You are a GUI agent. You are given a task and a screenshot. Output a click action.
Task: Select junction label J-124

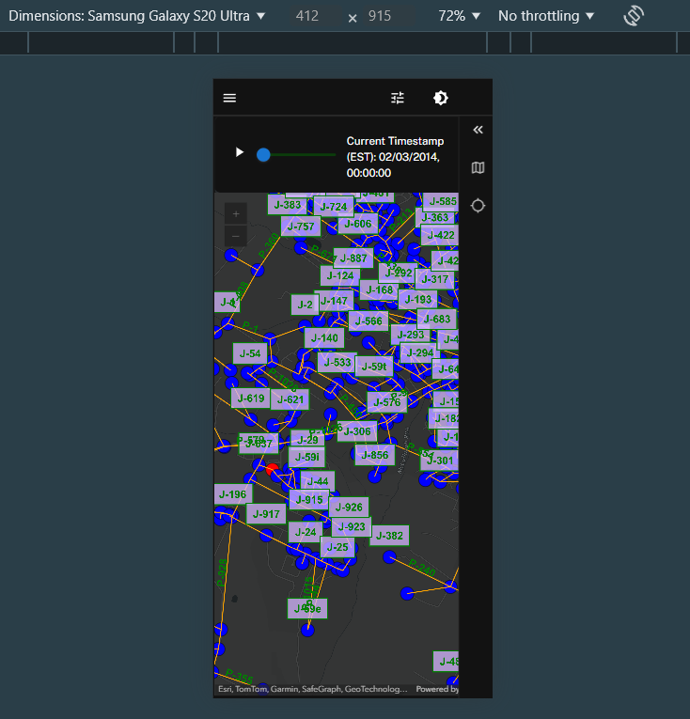(340, 275)
